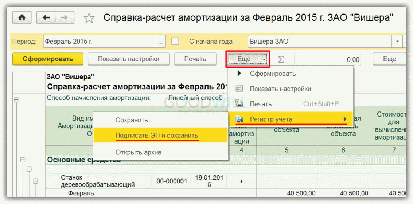
Task: Click the Период input field
Action: [99, 42]
